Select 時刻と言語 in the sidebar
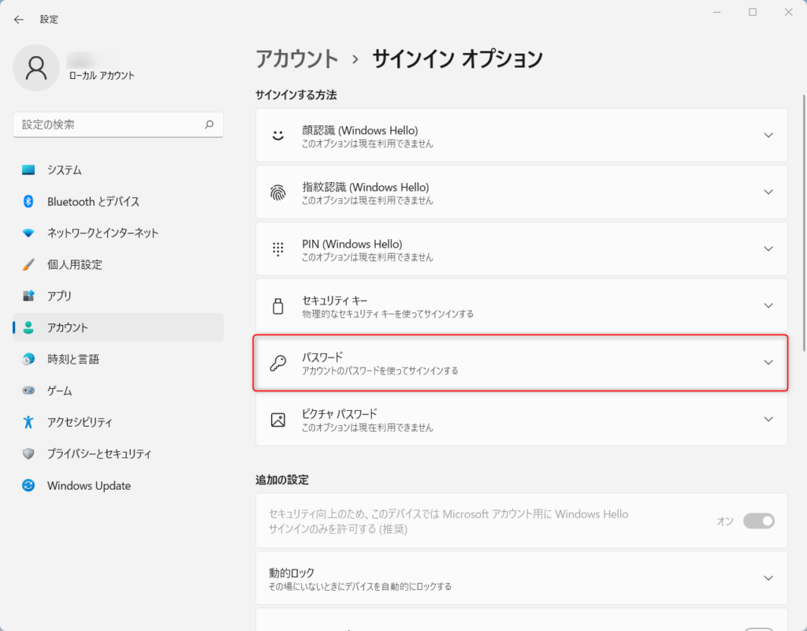The image size is (807, 631). coord(118,359)
